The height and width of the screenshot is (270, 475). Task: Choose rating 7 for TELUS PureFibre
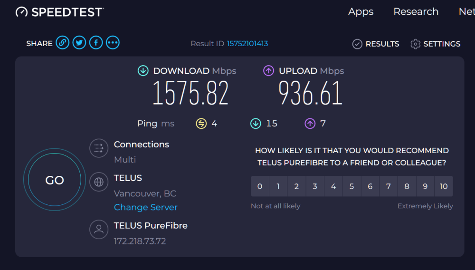(x=389, y=186)
